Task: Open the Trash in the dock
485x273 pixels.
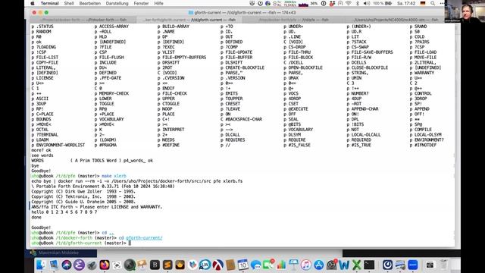Action: pyautogui.click(x=444, y=265)
